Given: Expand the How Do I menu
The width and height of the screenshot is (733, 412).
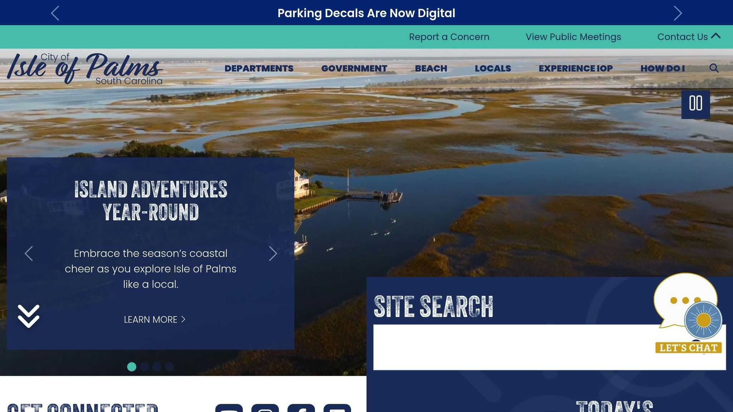Looking at the screenshot, I should pos(662,68).
